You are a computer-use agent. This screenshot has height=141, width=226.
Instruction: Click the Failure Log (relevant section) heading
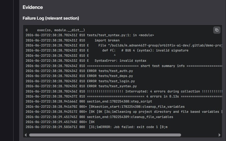(x=51, y=18)
